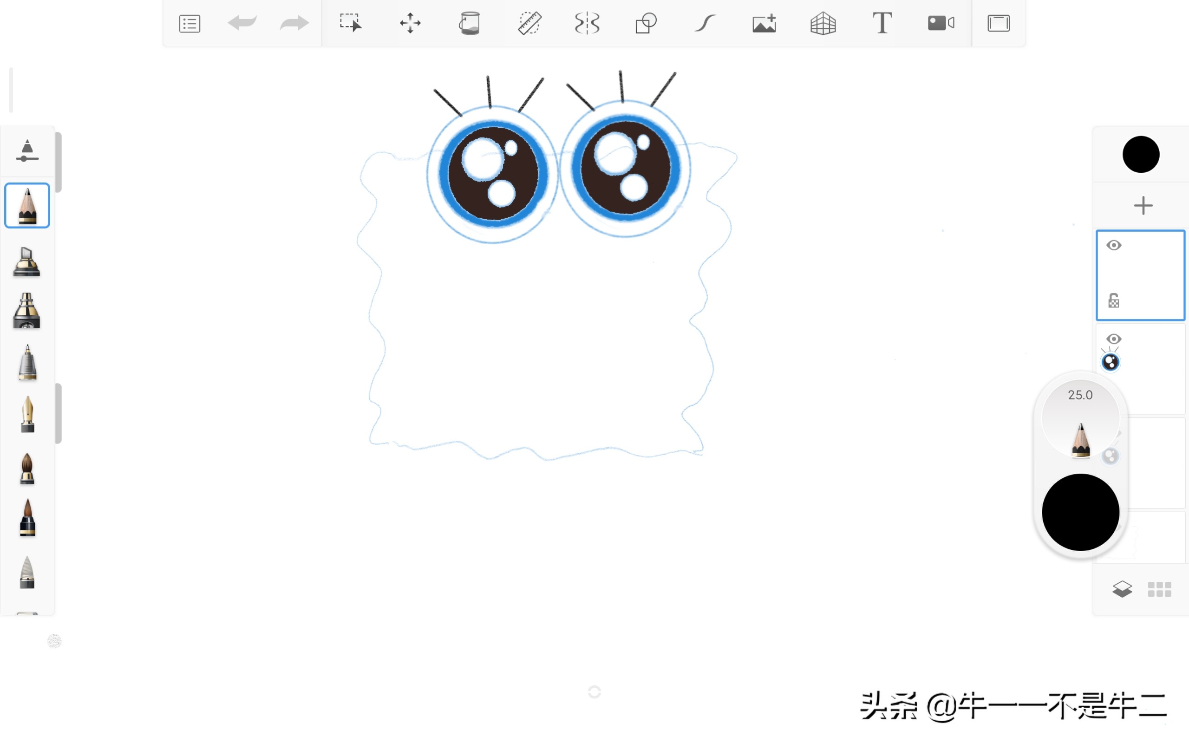
Task: Add a new layer
Action: click(x=1143, y=205)
